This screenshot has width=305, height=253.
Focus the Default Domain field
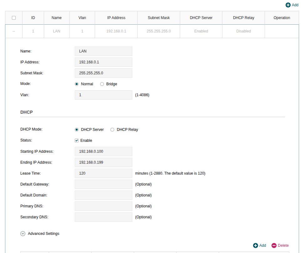coord(104,195)
